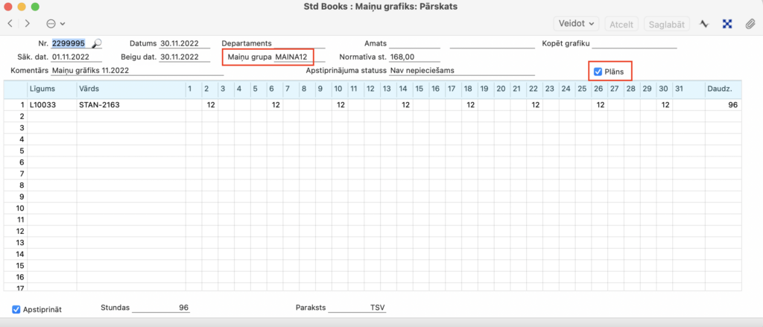Viewport: 763px width, 327px height.
Task: Click the magnifier next to Nr. field
Action: click(96, 44)
